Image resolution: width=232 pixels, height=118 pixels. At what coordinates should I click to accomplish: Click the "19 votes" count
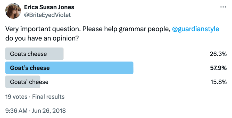(16, 97)
